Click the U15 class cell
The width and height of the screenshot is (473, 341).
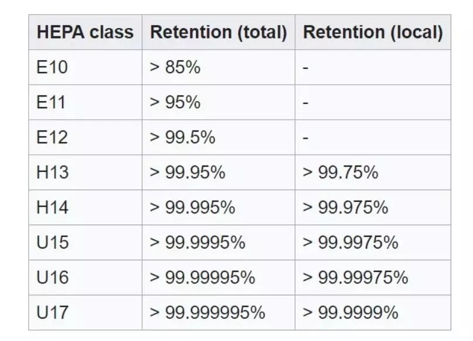tap(53, 243)
